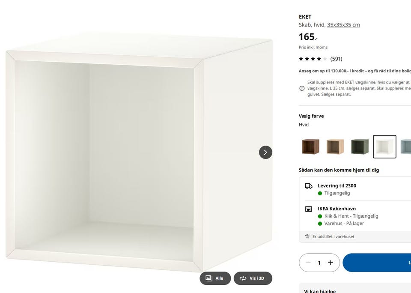Select the white (Hvid) color swatch
The height and width of the screenshot is (293, 411).
384,146
